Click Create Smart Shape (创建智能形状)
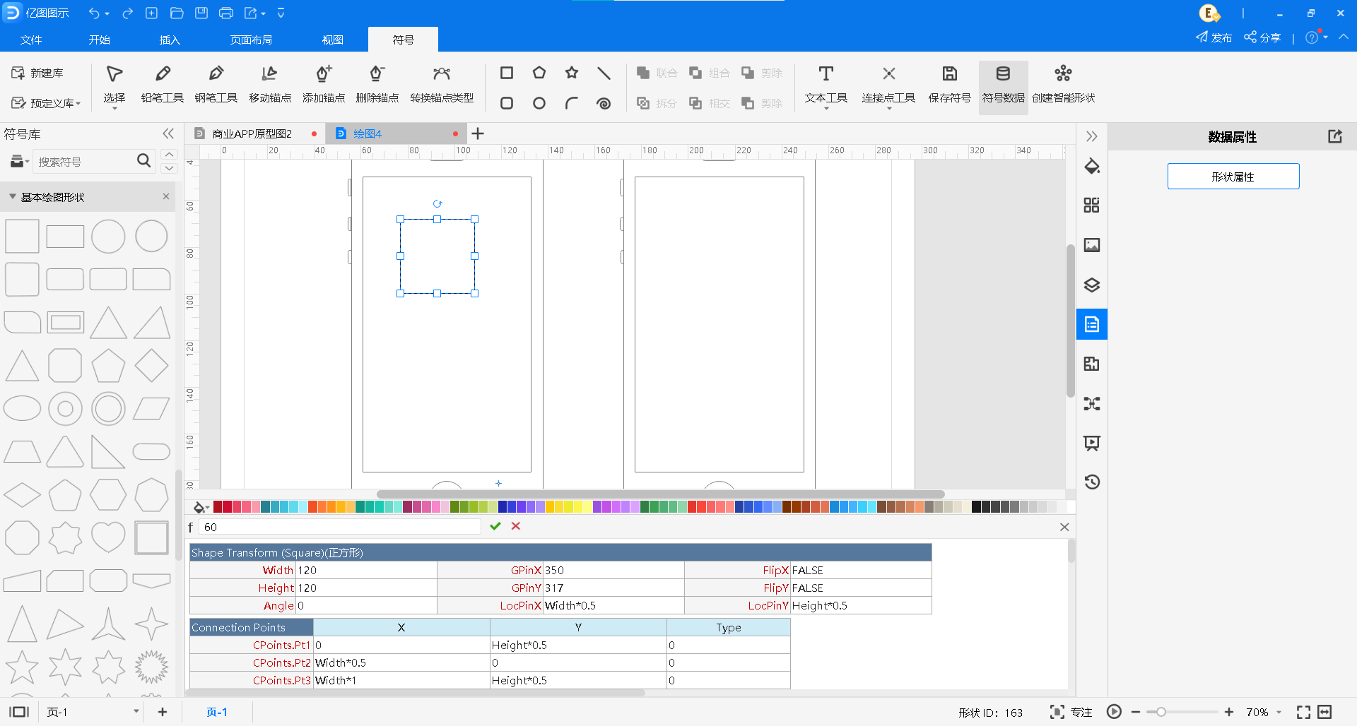1357x726 pixels. pos(1063,85)
